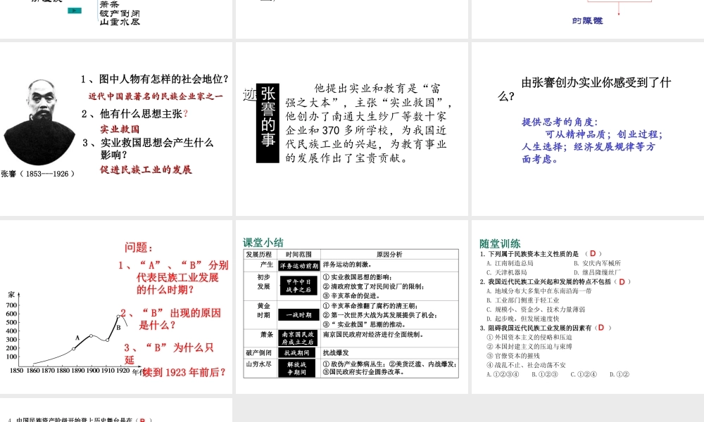704x422 pixels.
Task: Click point A on the line chart
Action: [77, 338]
